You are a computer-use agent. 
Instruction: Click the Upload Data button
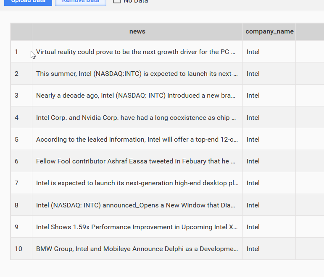(28, 2)
